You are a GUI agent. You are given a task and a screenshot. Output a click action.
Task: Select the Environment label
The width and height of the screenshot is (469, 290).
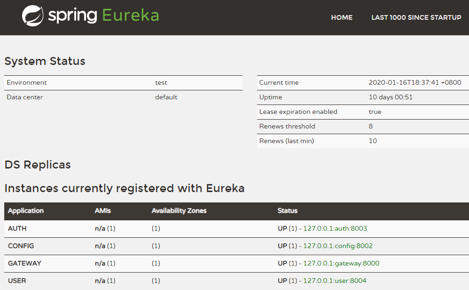click(x=27, y=83)
